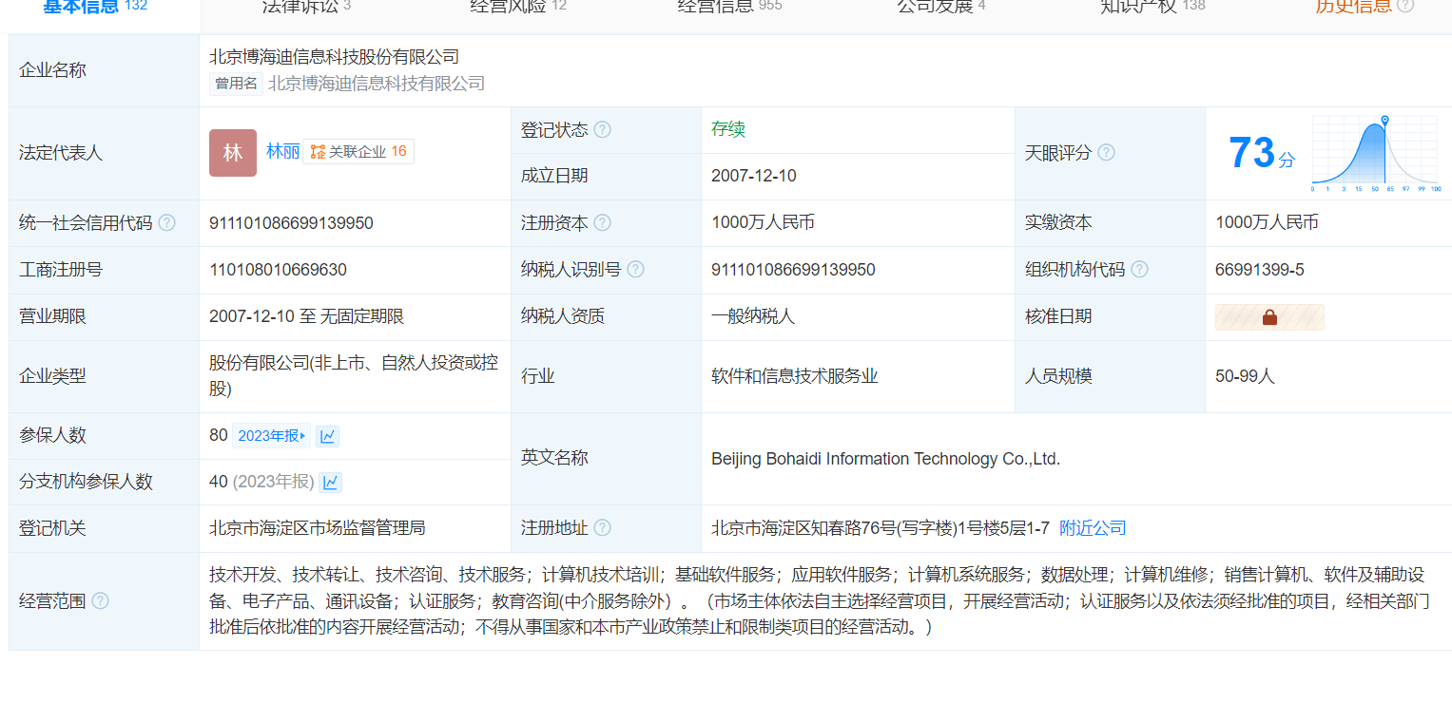Click staff size 50-99人
This screenshot has height=703, width=1452.
(x=1245, y=376)
